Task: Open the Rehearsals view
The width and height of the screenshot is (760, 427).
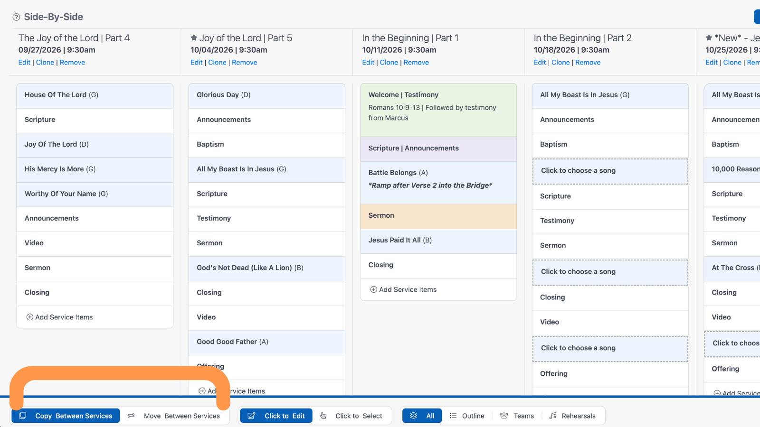Action: 572,416
